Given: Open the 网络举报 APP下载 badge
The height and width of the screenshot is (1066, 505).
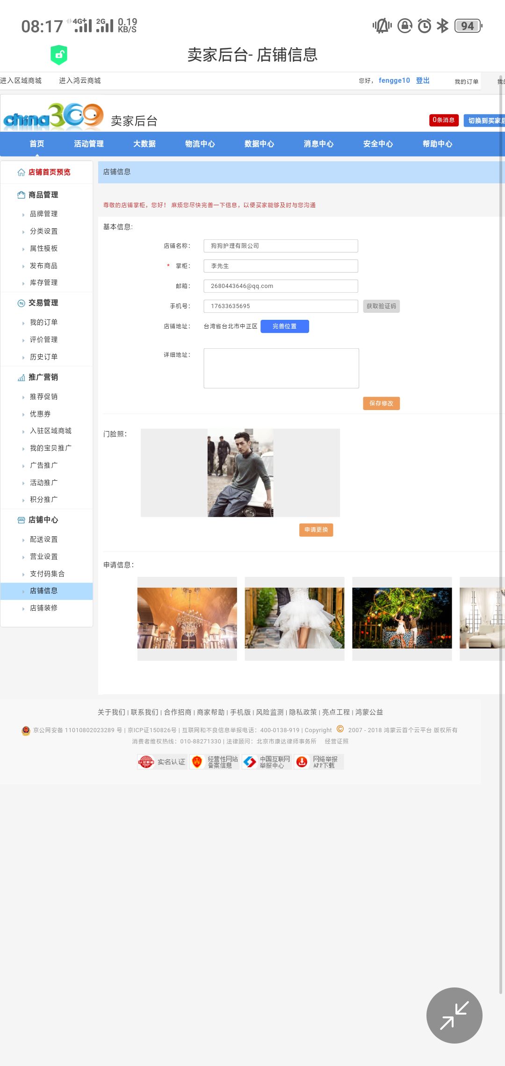Looking at the screenshot, I should tap(319, 762).
